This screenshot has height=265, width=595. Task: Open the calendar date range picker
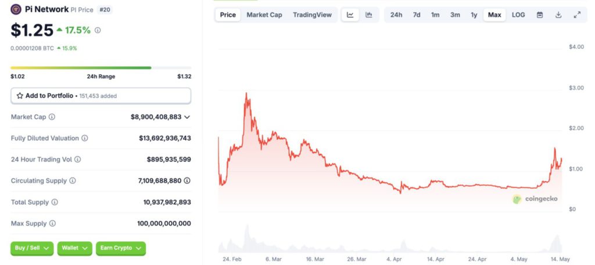pyautogui.click(x=540, y=14)
